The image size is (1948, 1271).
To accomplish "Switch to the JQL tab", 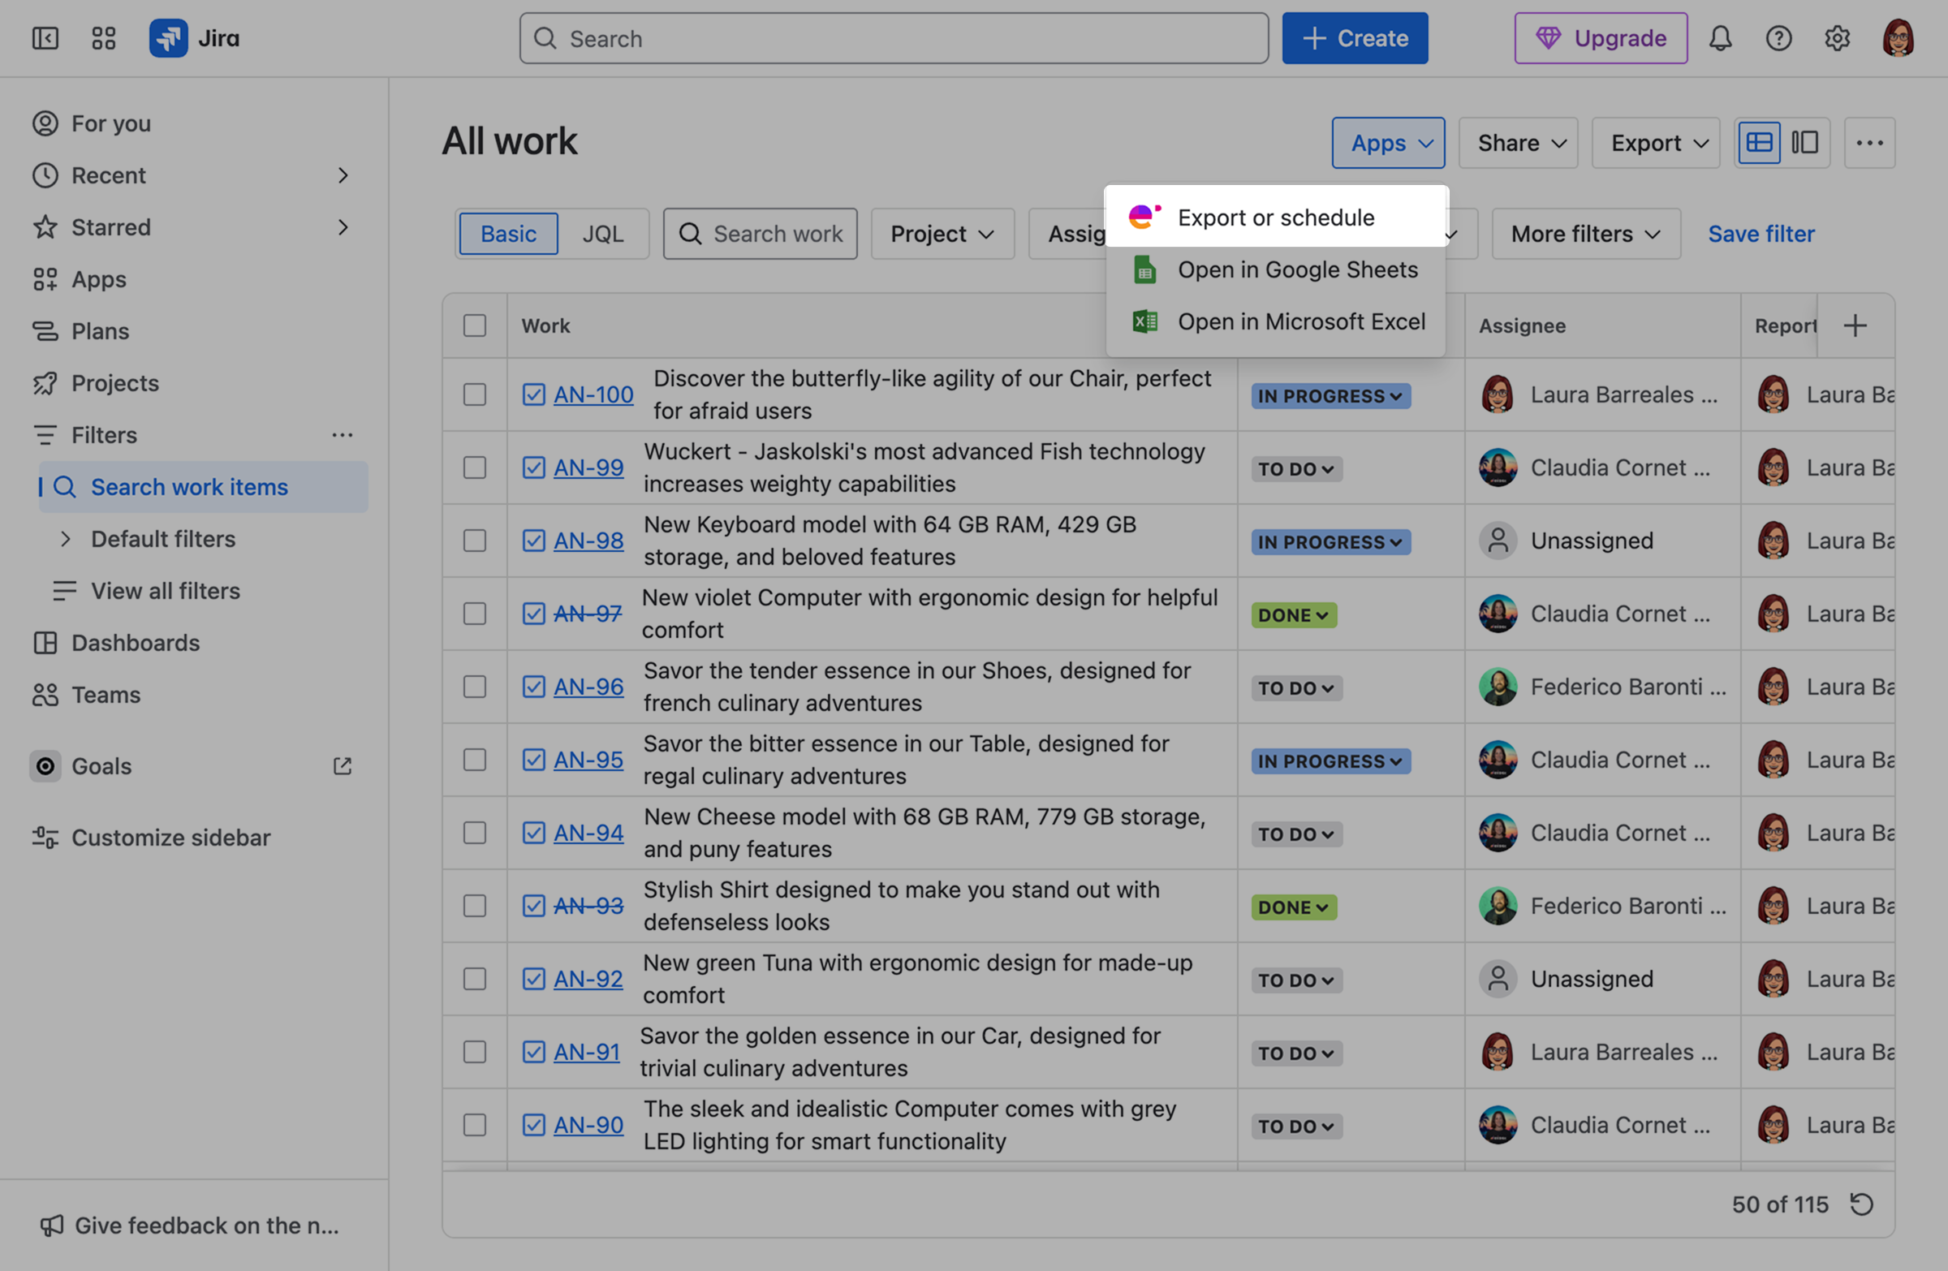I will 602,233.
